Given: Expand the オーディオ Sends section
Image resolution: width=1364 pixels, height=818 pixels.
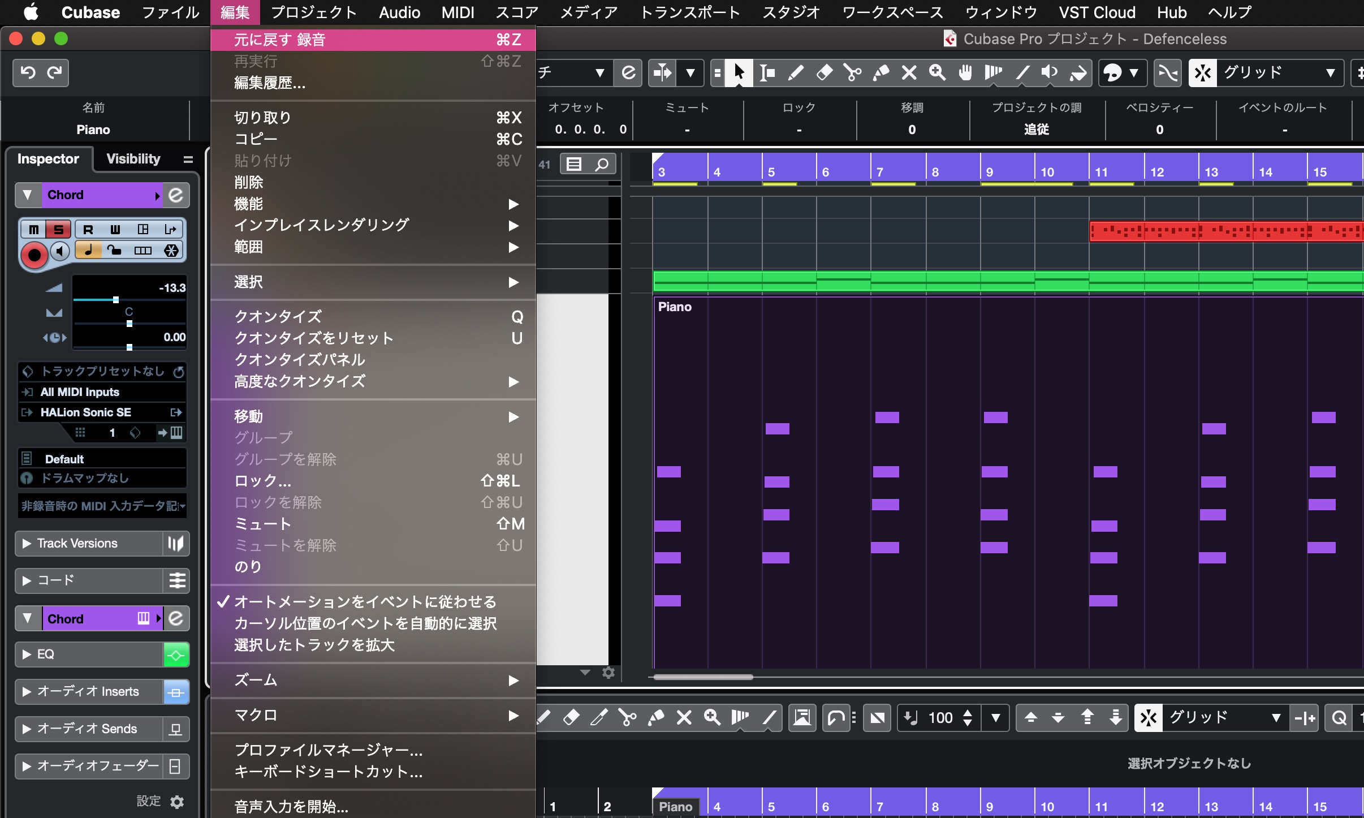Looking at the screenshot, I should 27,729.
